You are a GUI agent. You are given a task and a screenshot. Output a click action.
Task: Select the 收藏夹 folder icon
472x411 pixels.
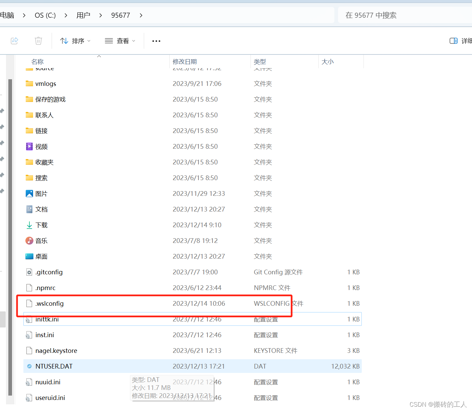pos(29,162)
